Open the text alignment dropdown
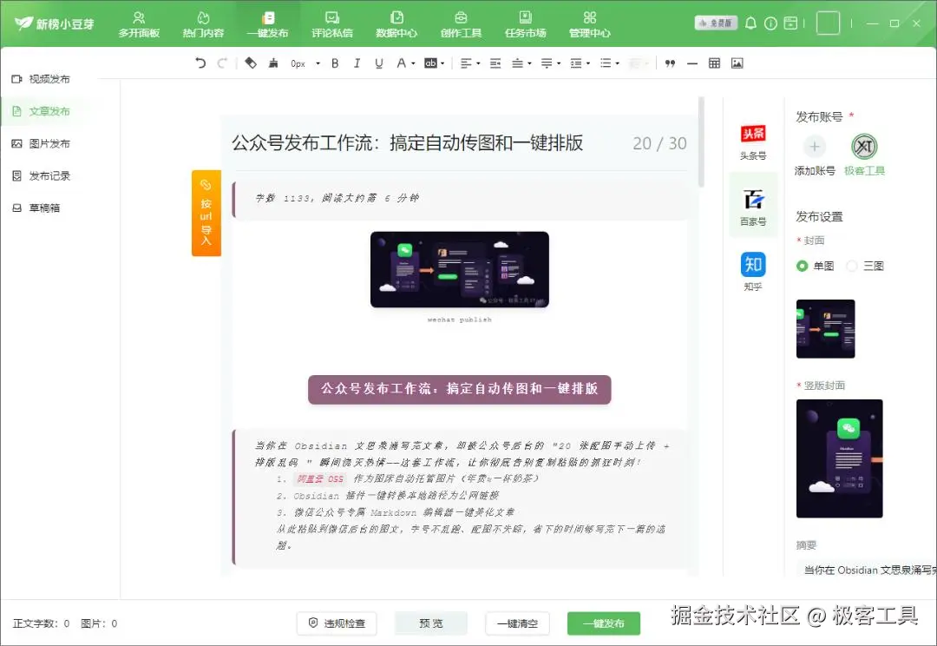937x646 pixels. [478, 63]
